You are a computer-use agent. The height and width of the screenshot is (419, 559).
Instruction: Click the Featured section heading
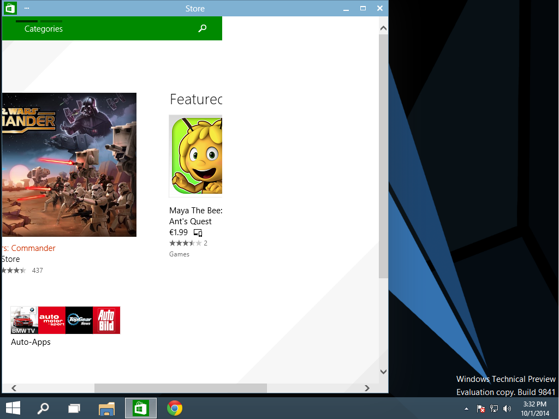[196, 99]
